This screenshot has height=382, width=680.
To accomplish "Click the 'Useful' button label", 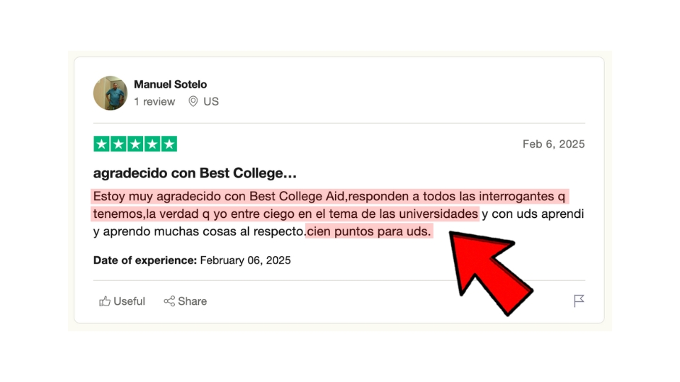I will point(129,301).
